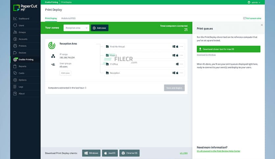
Task: Open more options for Reception queue
Action: (x=181, y=73)
